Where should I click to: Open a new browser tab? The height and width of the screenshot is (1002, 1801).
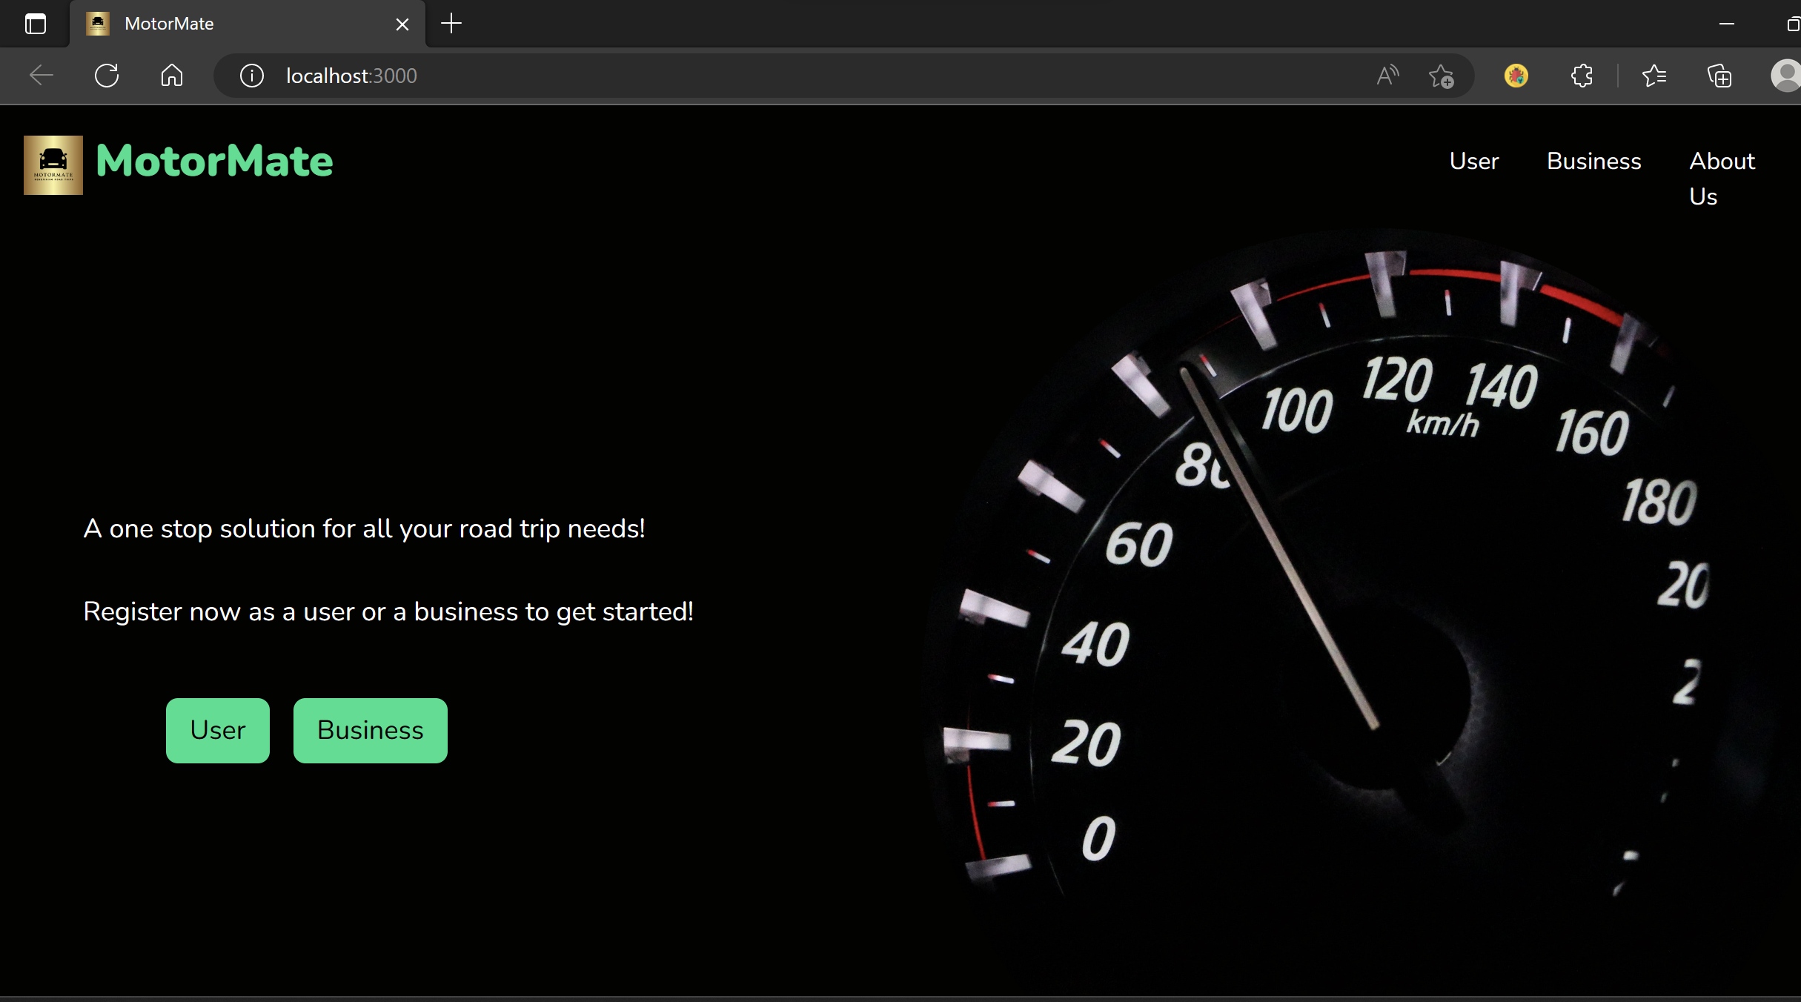(x=451, y=24)
